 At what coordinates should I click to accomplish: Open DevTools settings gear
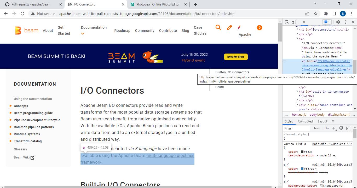coord(338,22)
